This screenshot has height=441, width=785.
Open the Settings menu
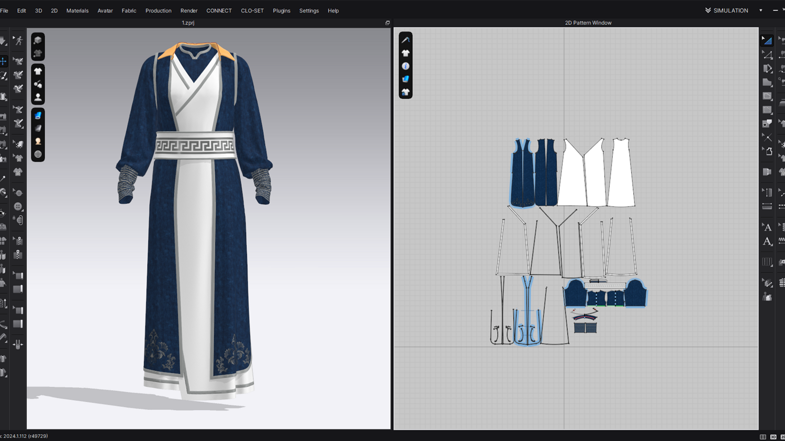tap(309, 10)
